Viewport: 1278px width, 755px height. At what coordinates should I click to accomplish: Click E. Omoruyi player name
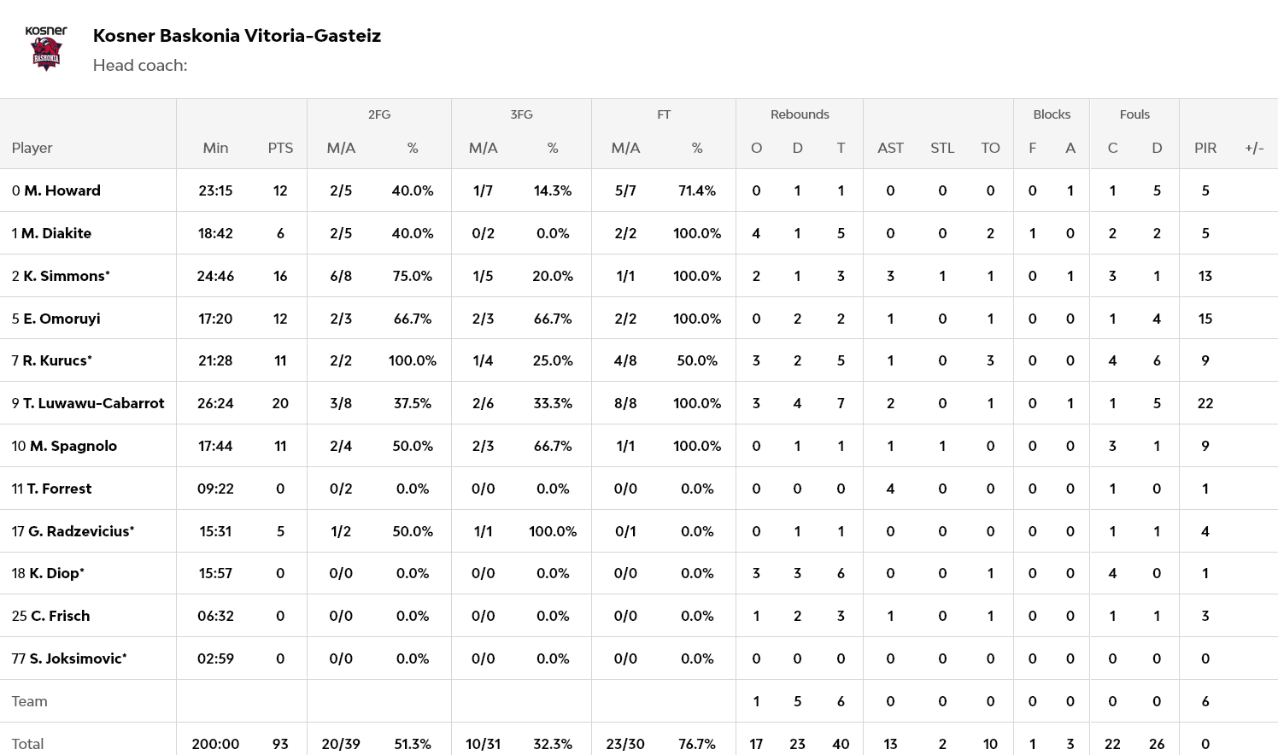(62, 319)
